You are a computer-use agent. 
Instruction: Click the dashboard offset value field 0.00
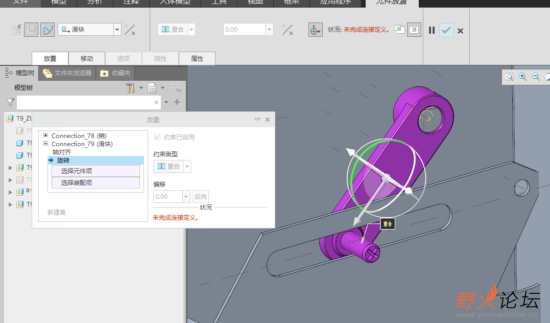coord(245,30)
